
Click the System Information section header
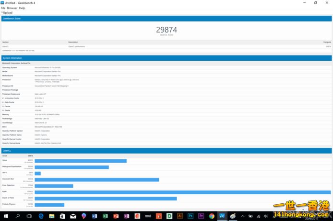(x=166, y=58)
